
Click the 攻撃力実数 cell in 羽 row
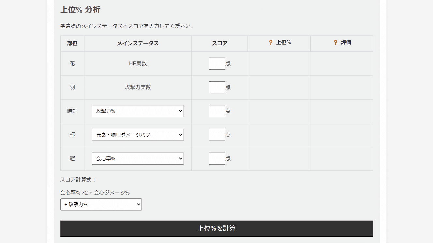[138, 87]
